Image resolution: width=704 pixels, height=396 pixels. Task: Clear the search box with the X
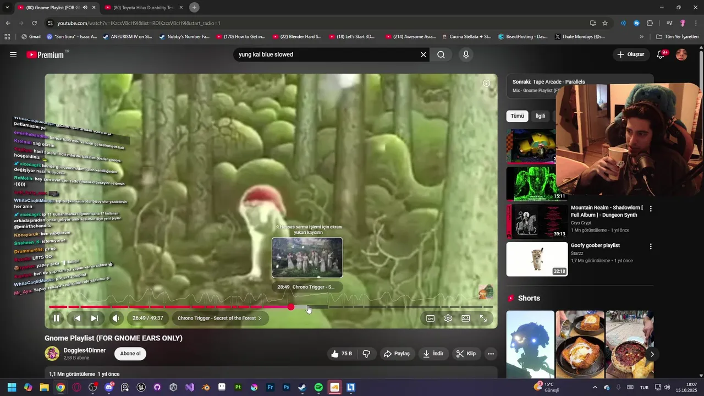pos(424,54)
